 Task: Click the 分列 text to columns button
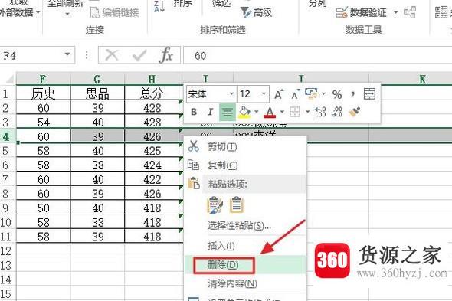point(318,4)
